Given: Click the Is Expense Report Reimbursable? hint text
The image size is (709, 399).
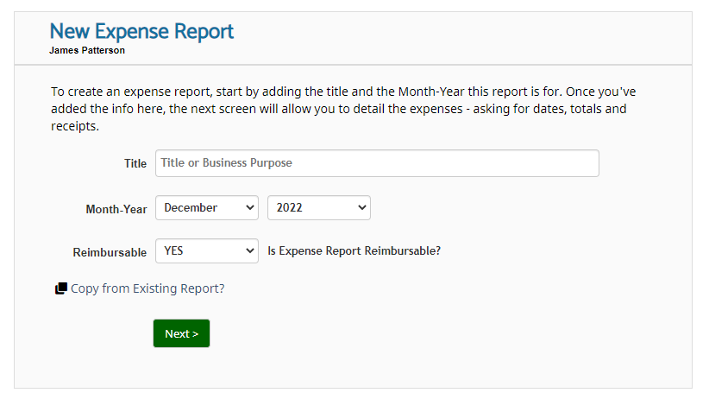Looking at the screenshot, I should pyautogui.click(x=354, y=251).
